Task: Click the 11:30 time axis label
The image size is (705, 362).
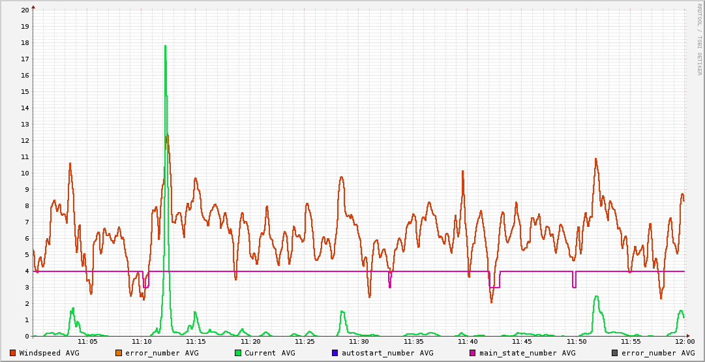Action: tap(359, 341)
